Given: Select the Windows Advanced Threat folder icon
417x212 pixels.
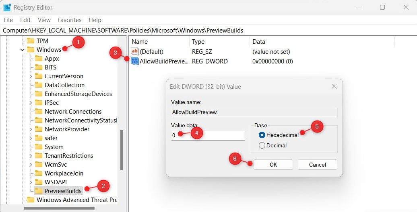Looking at the screenshot, I should point(31,200).
